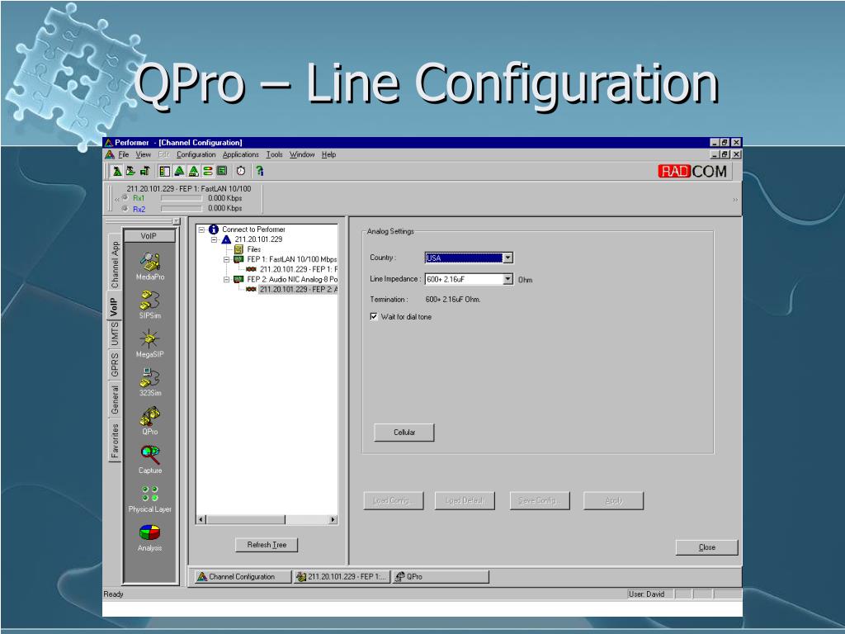The height and width of the screenshot is (634, 845).
Task: Click the Load Config button
Action: pos(394,501)
